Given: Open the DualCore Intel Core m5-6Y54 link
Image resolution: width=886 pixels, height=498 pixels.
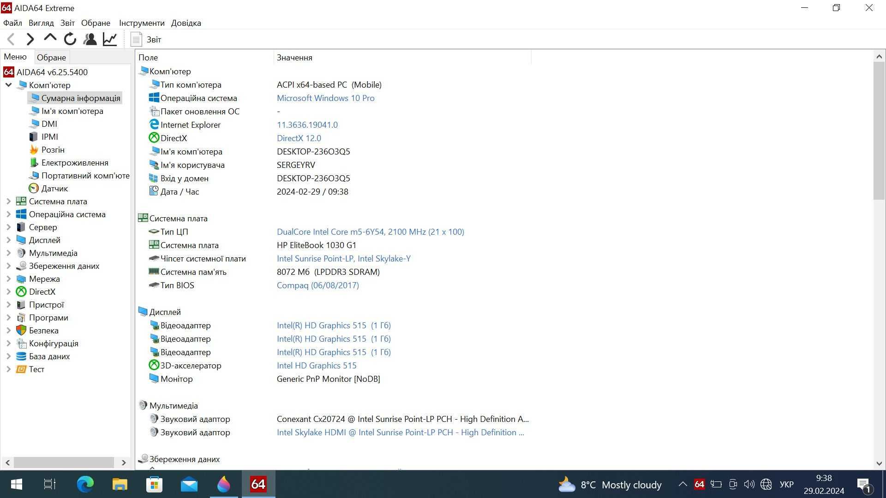Looking at the screenshot, I should pyautogui.click(x=370, y=231).
